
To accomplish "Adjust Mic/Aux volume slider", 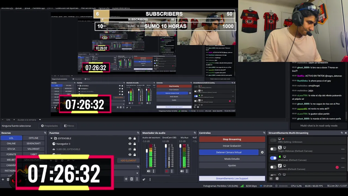I will coord(180,146).
